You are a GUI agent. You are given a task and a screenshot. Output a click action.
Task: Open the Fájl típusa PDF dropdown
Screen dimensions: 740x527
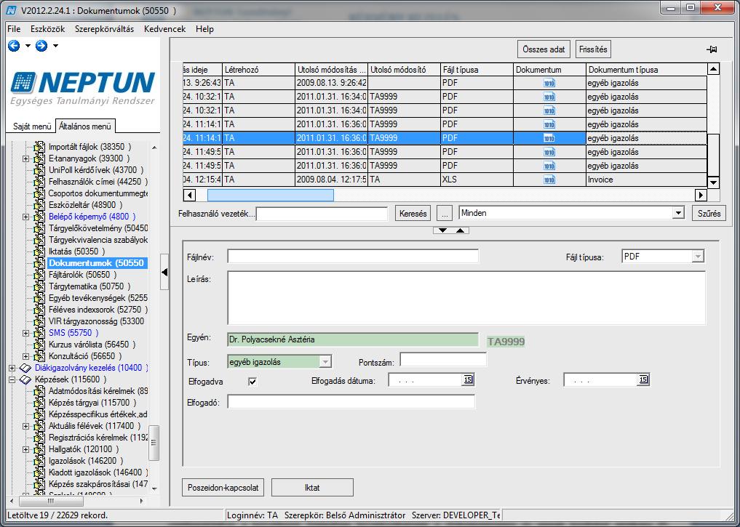click(698, 257)
